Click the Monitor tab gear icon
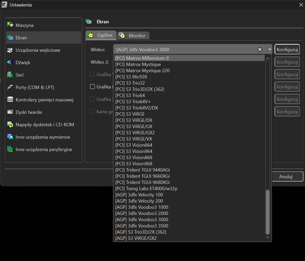Screen dimensions: 305x261 [122, 35]
